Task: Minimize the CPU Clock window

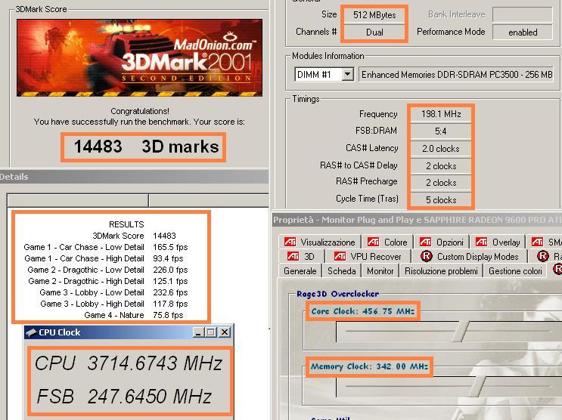Action: pyautogui.click(x=198, y=332)
